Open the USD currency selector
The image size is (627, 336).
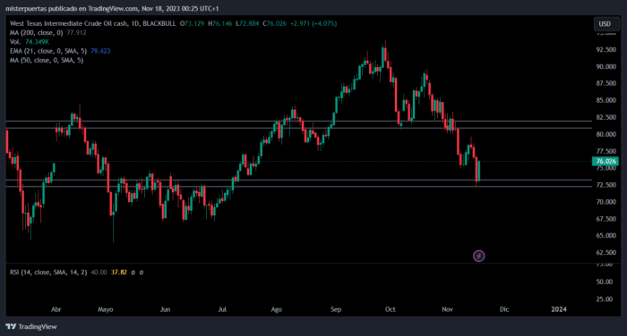(x=605, y=24)
